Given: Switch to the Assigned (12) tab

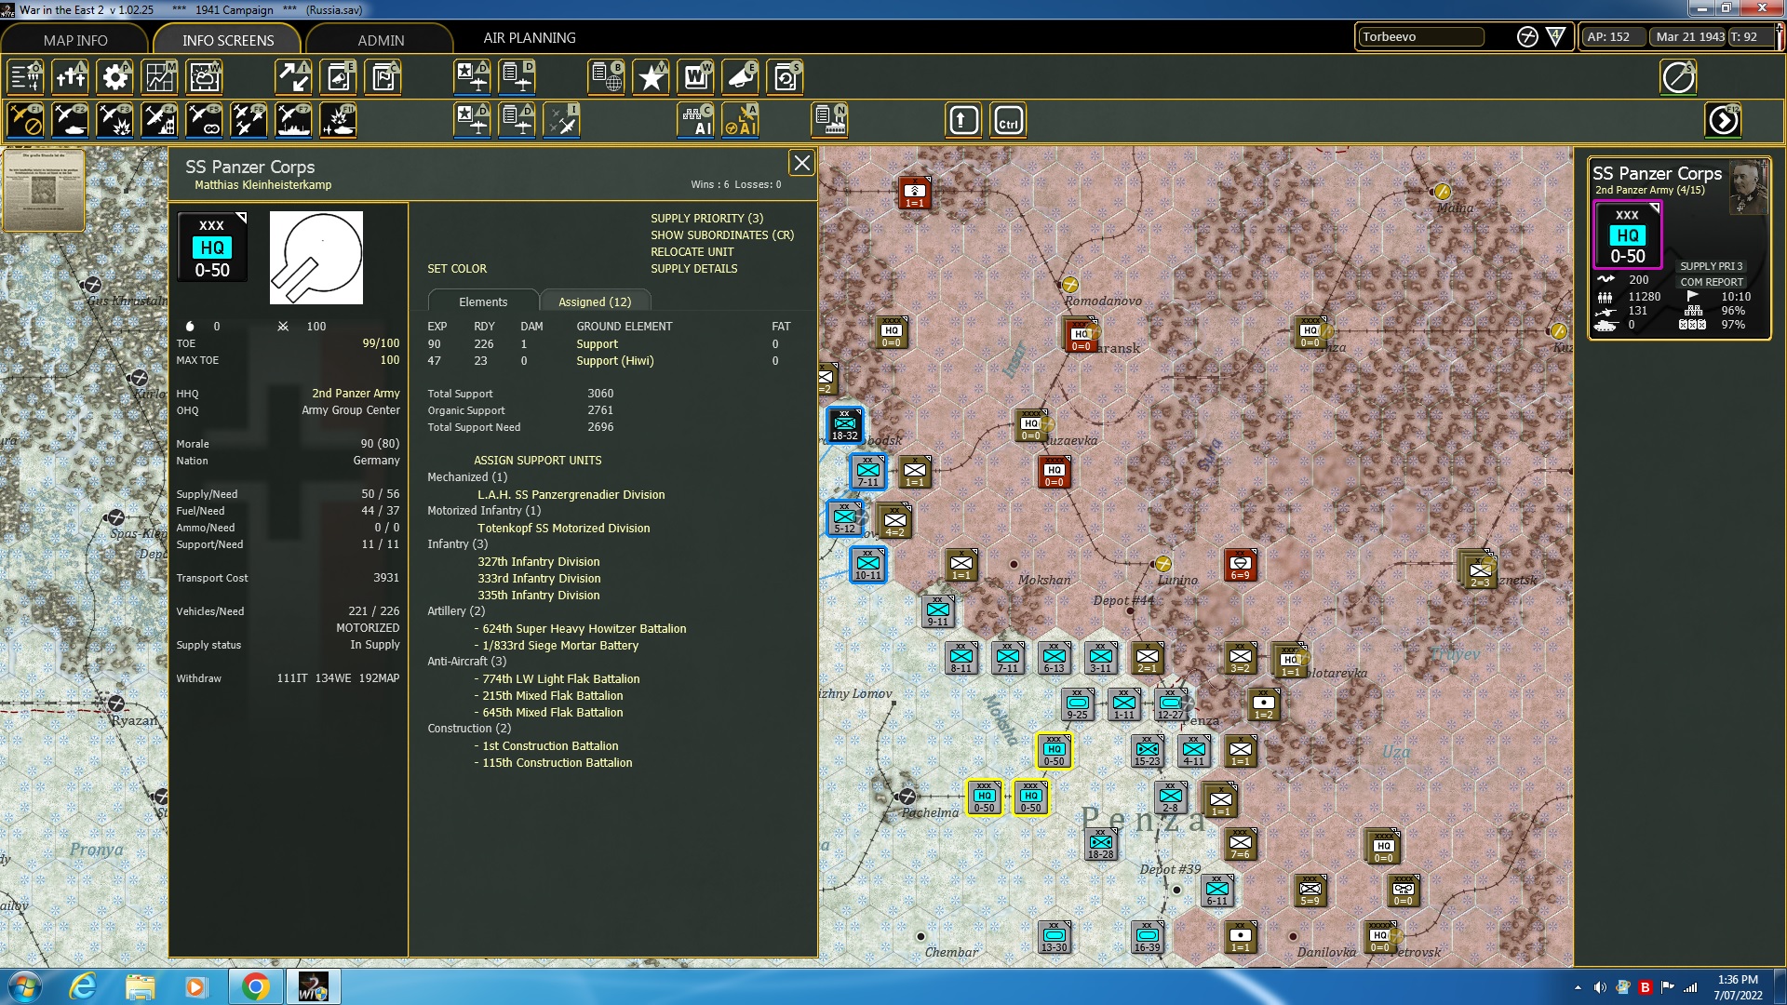Looking at the screenshot, I should pos(595,301).
